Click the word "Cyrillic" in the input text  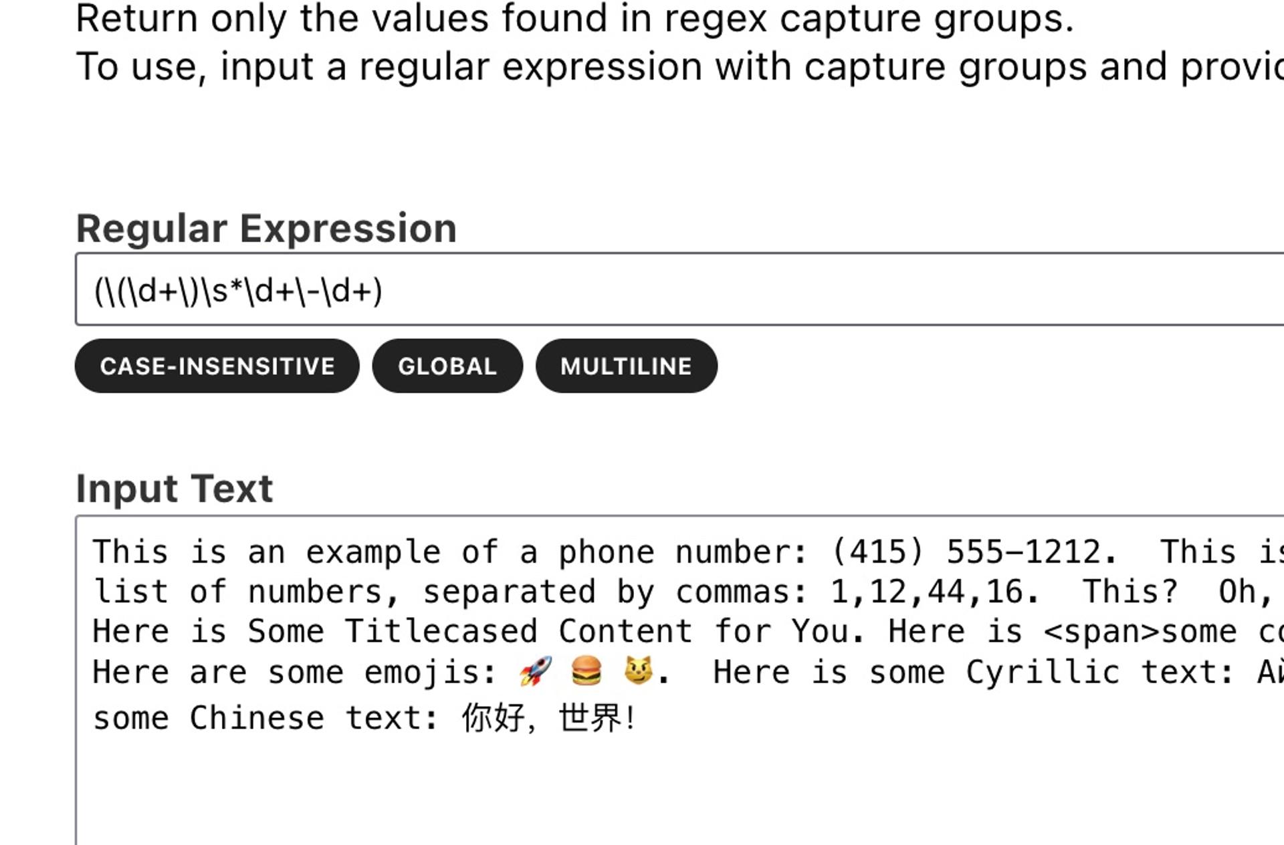1043,672
